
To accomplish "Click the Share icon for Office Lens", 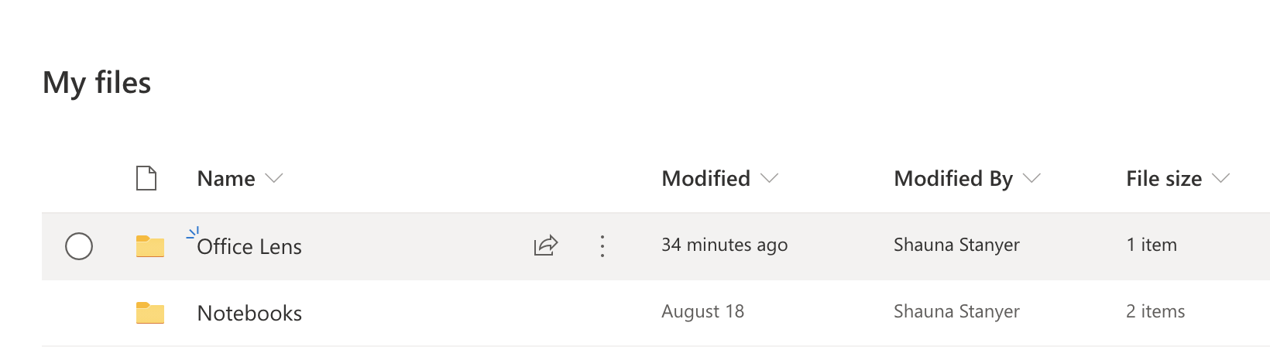I will pos(546,245).
